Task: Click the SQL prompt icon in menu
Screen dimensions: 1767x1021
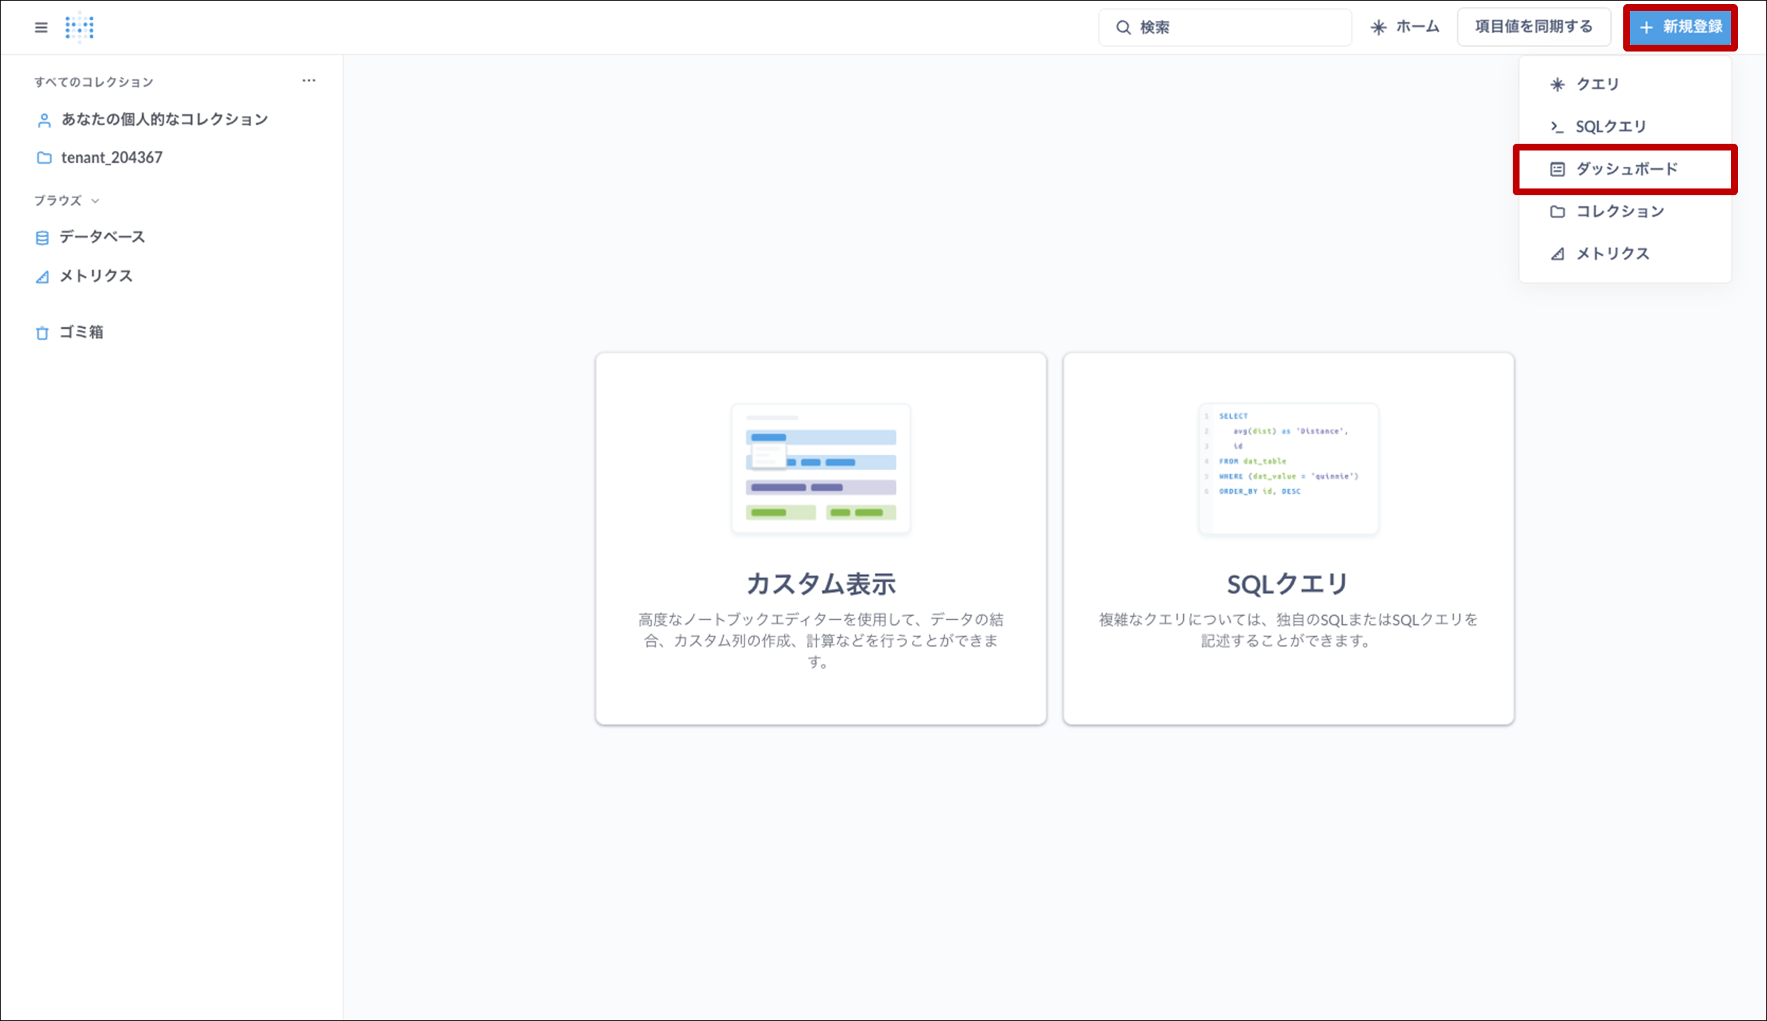Action: [x=1557, y=127]
